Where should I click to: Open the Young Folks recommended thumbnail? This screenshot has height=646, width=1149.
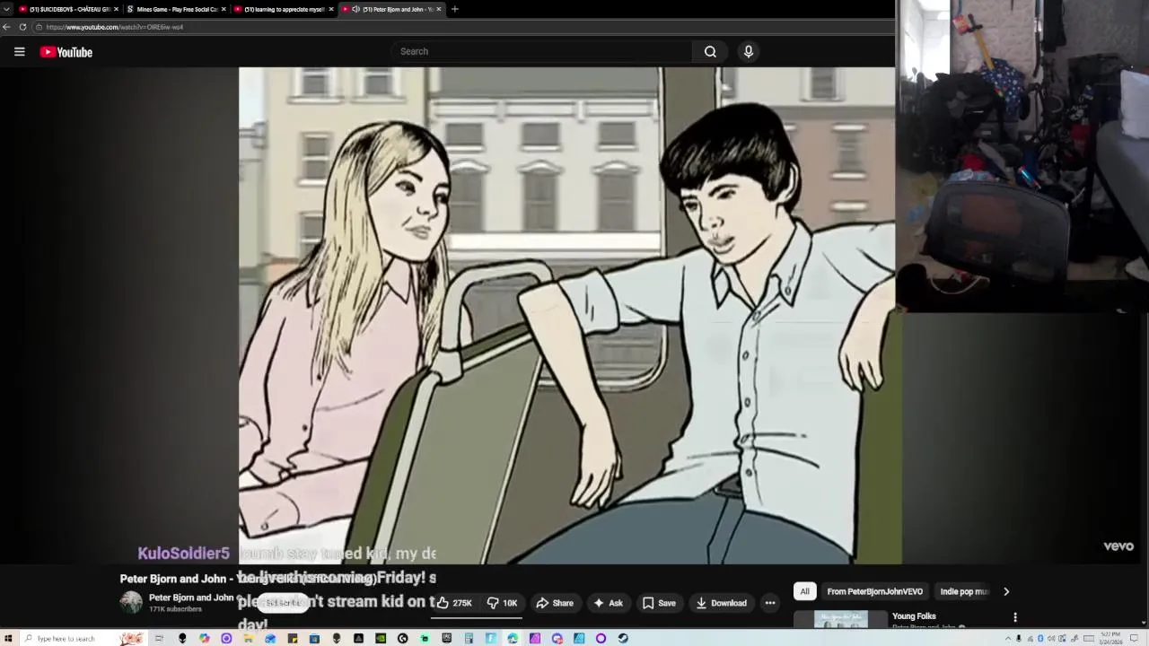841,619
